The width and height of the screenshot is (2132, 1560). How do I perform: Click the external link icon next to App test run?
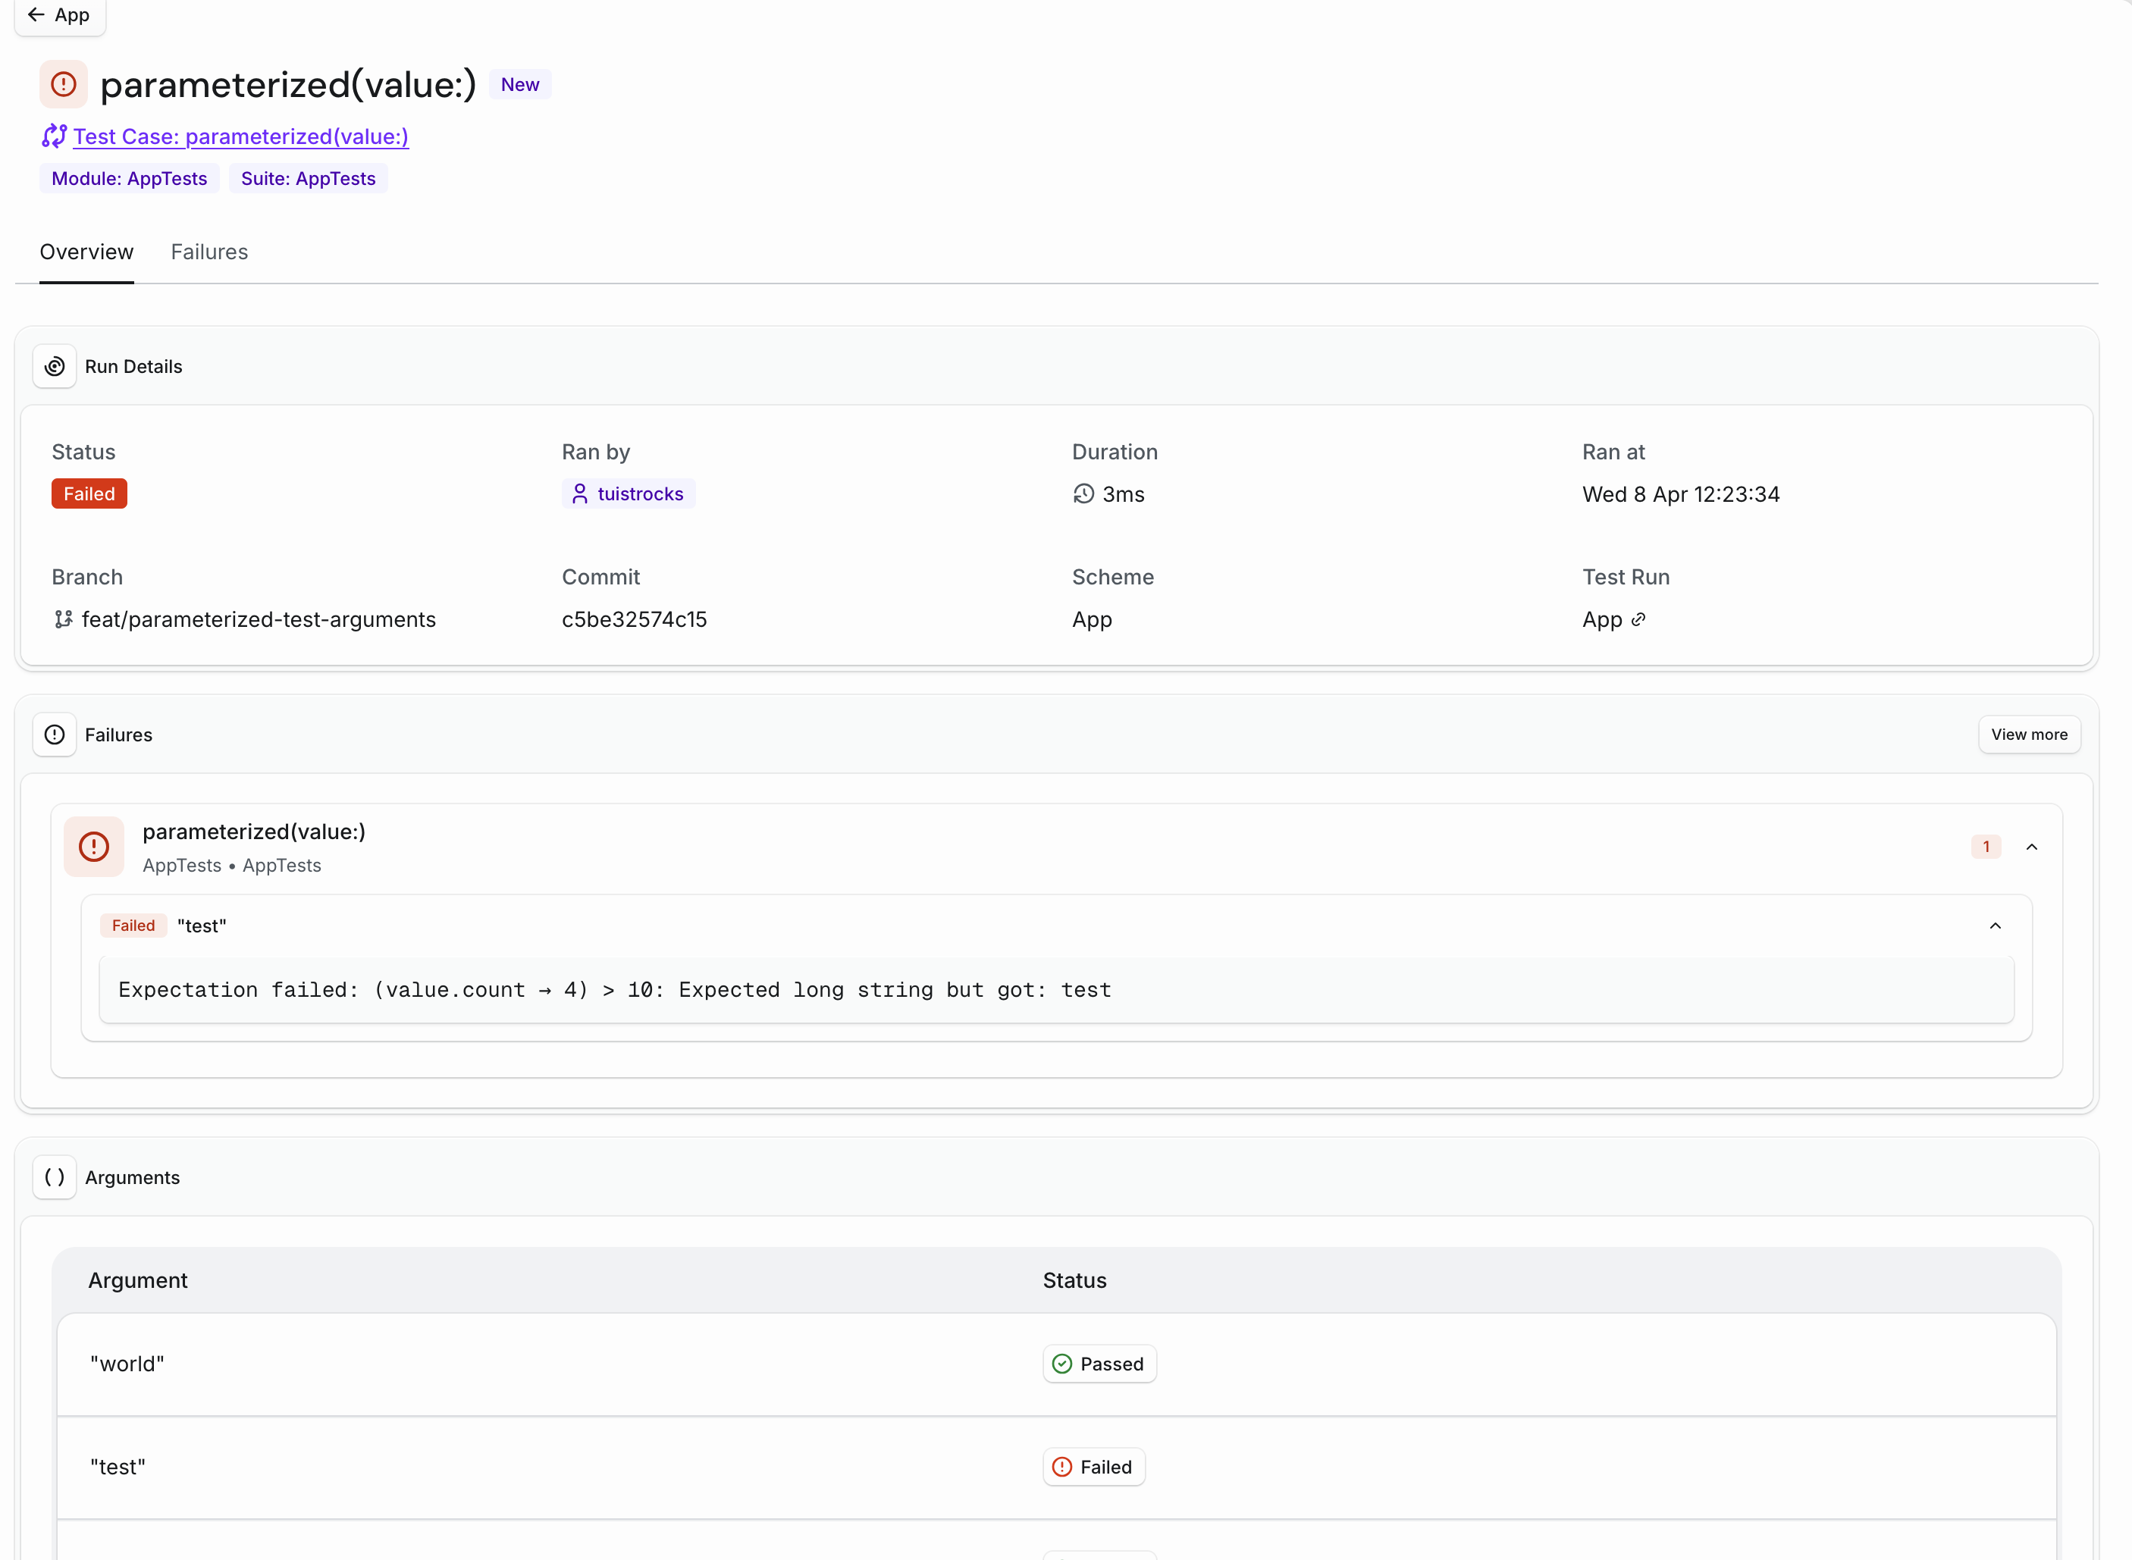1640,619
